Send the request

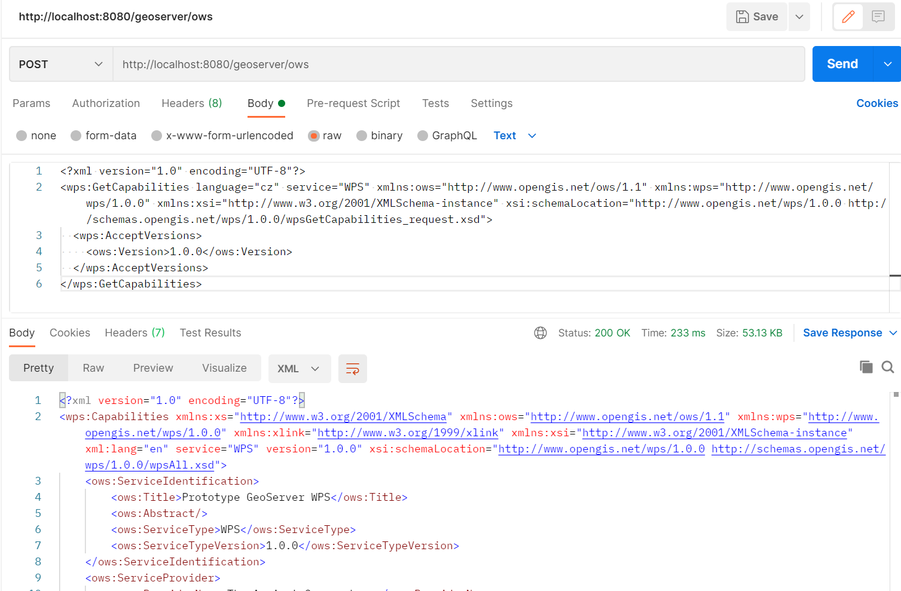[x=842, y=64]
